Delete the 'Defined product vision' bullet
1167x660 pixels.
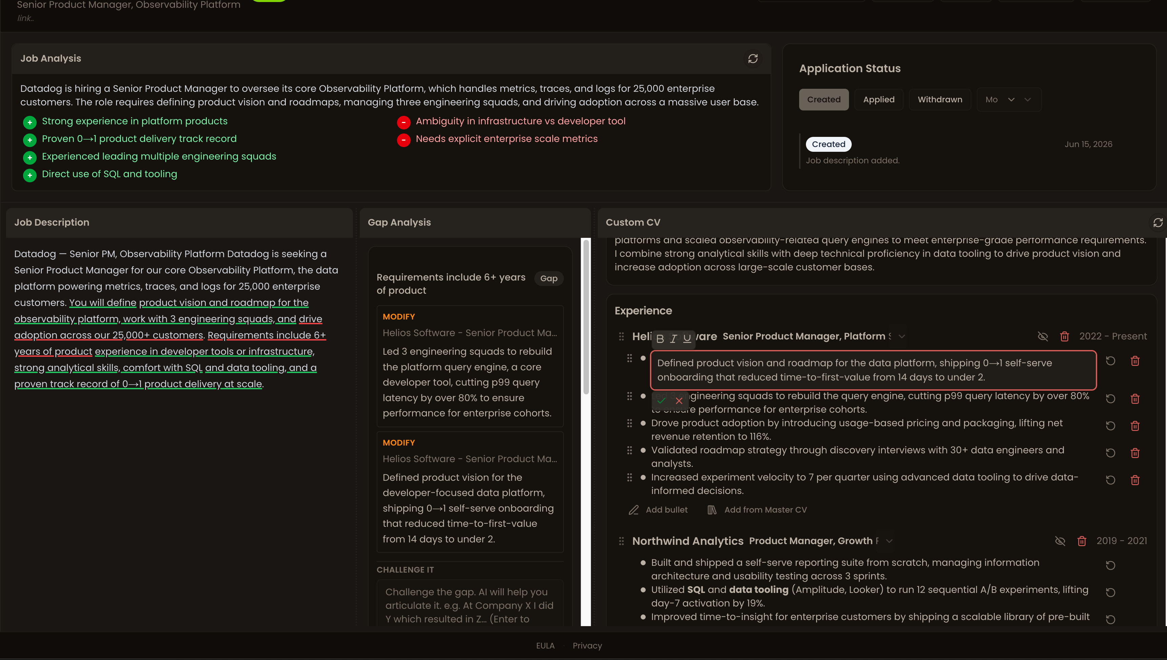(x=1135, y=361)
